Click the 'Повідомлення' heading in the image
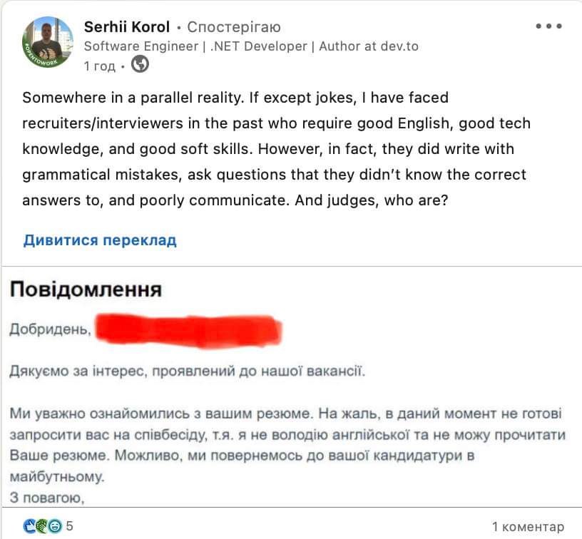Image resolution: width=582 pixels, height=539 pixels. point(86,289)
